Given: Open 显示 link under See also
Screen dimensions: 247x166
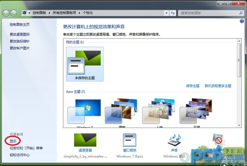Looking at the screenshot, I should [13, 141].
